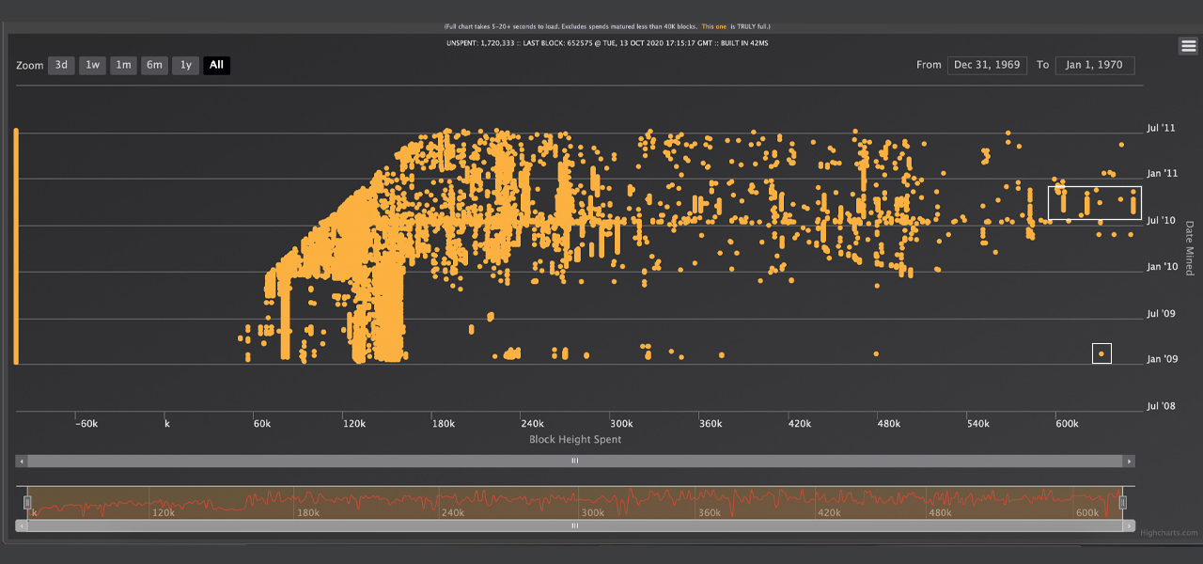
Task: Click the 'Jul '09' y-axis label
Action: coord(1162,313)
